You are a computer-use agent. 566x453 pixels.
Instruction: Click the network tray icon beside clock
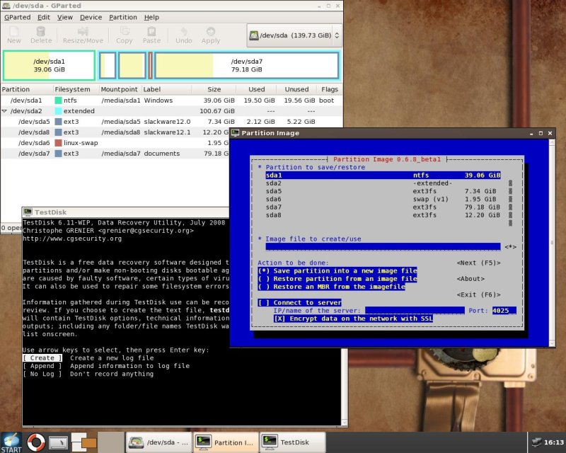pyautogui.click(x=537, y=442)
